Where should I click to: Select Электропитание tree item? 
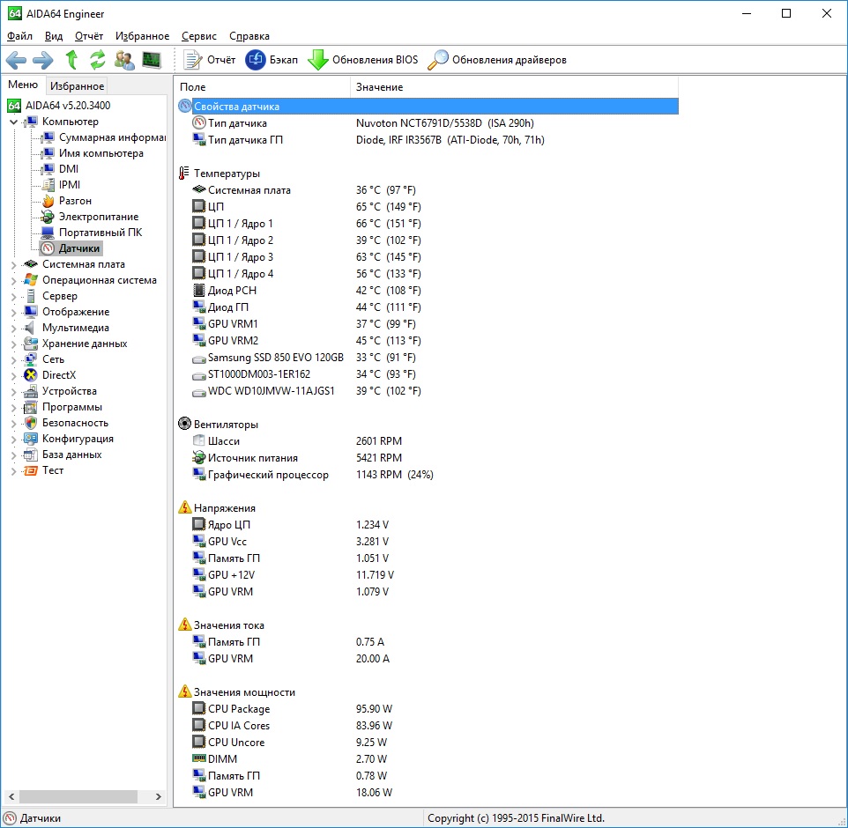(99, 216)
